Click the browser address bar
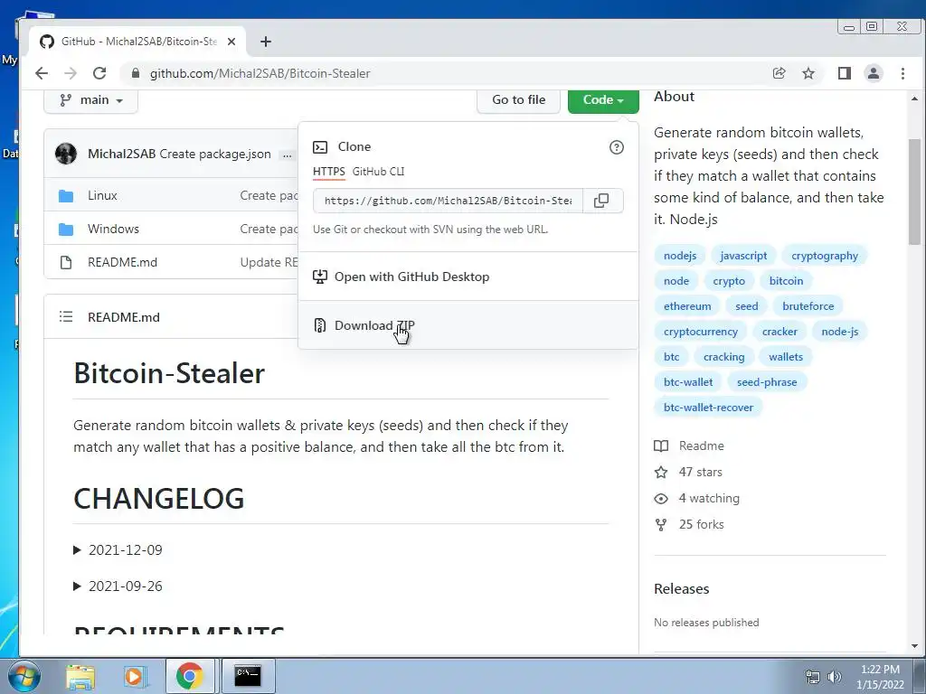The height and width of the screenshot is (694, 926). click(x=443, y=73)
